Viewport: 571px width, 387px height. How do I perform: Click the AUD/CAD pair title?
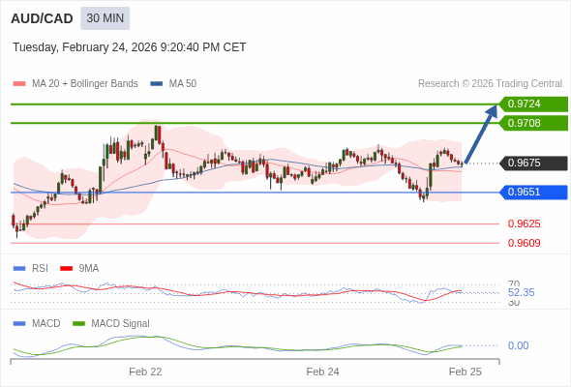point(42,18)
